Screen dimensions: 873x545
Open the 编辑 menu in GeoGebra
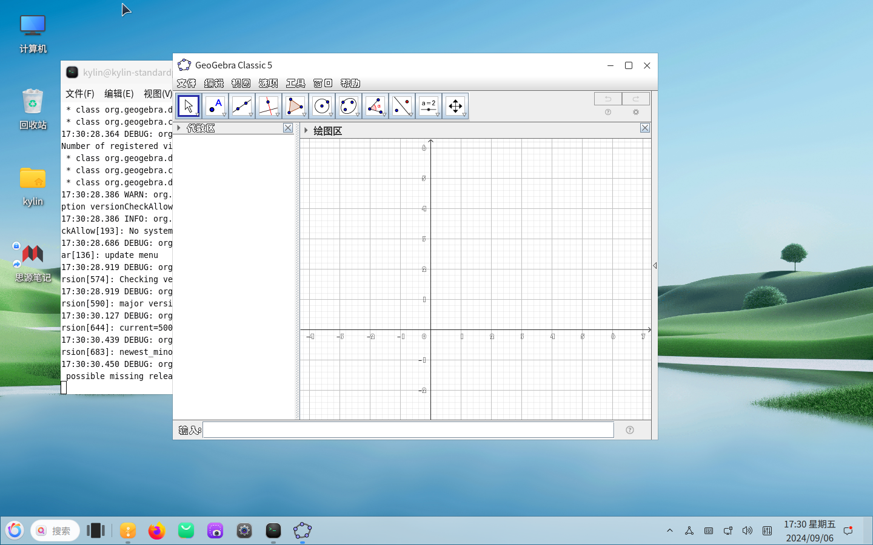tap(214, 83)
